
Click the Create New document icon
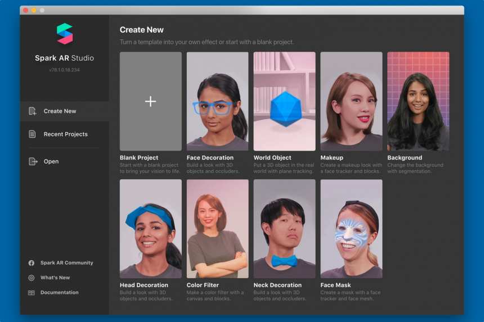32,111
